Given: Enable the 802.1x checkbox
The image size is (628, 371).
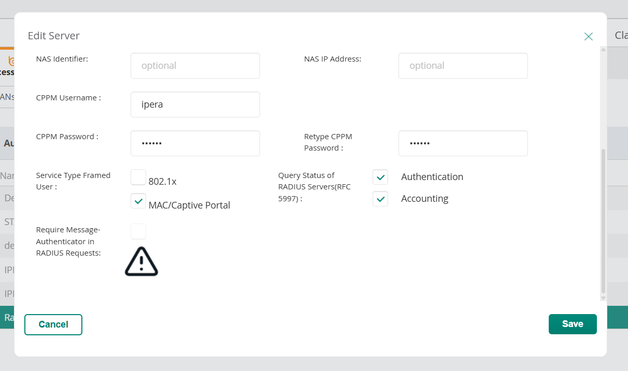Looking at the screenshot, I should (138, 177).
